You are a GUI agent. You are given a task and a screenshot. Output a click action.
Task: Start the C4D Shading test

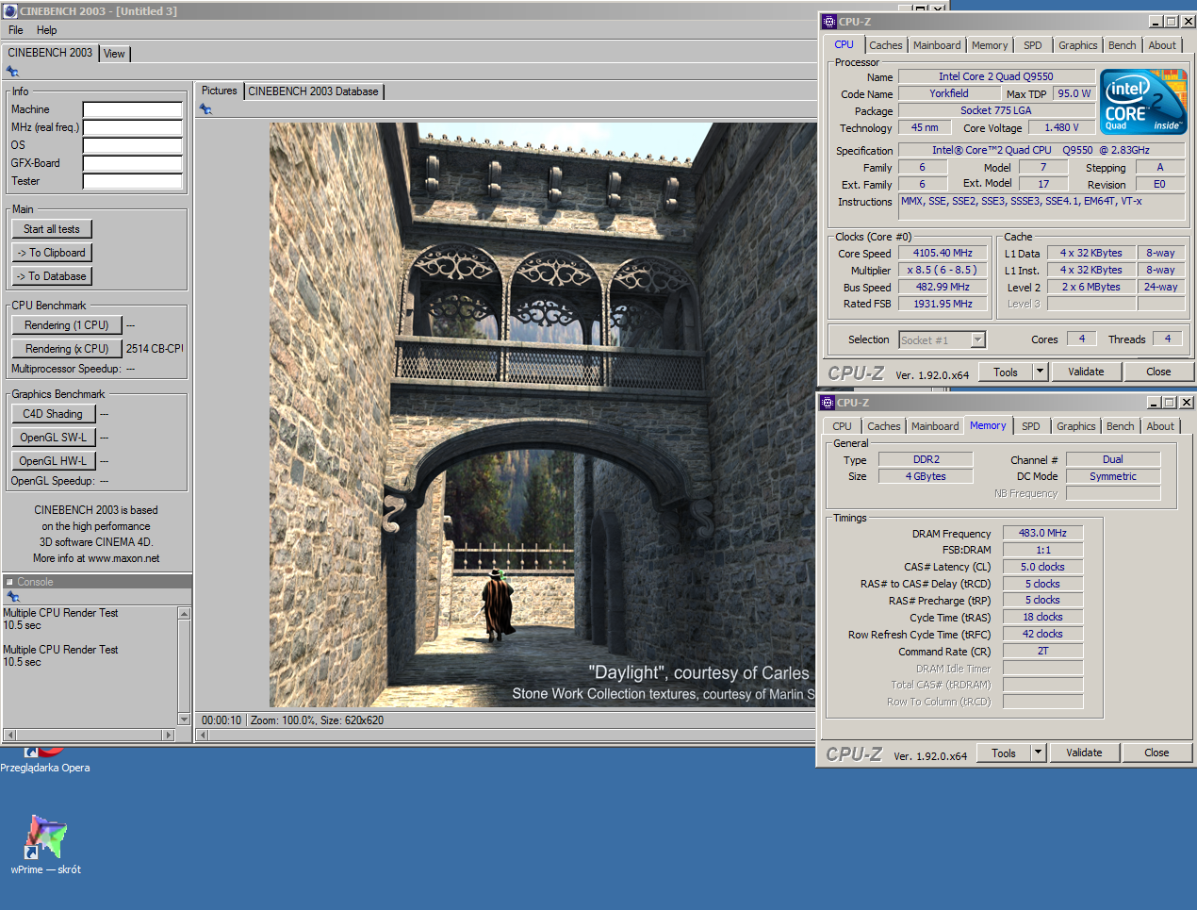pos(53,414)
